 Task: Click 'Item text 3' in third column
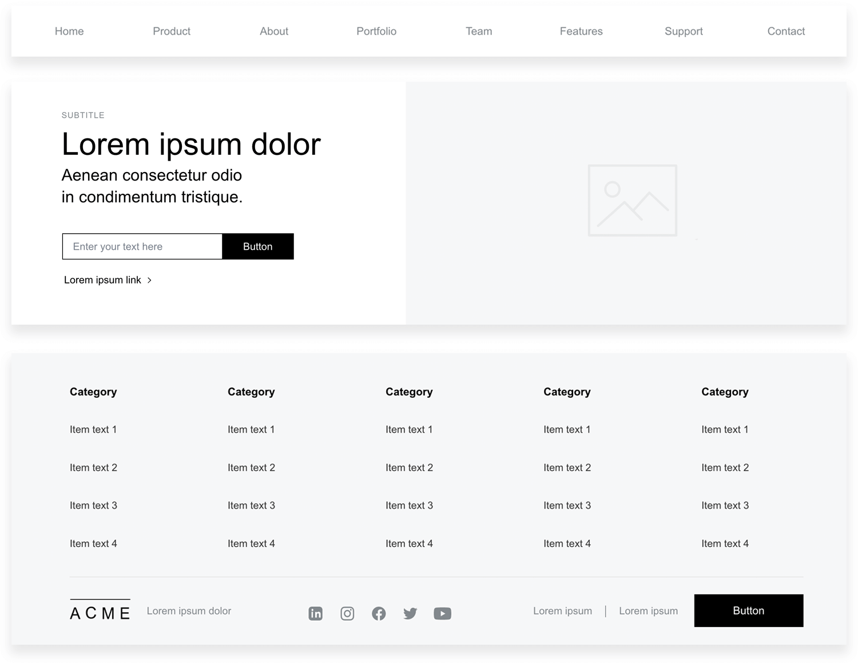click(x=409, y=506)
